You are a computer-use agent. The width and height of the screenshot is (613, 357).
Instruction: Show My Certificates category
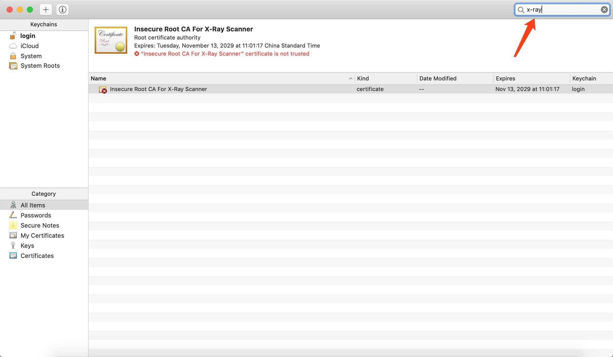(42, 235)
